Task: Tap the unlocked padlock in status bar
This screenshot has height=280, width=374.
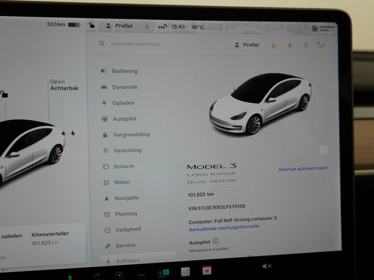Action: click(91, 25)
